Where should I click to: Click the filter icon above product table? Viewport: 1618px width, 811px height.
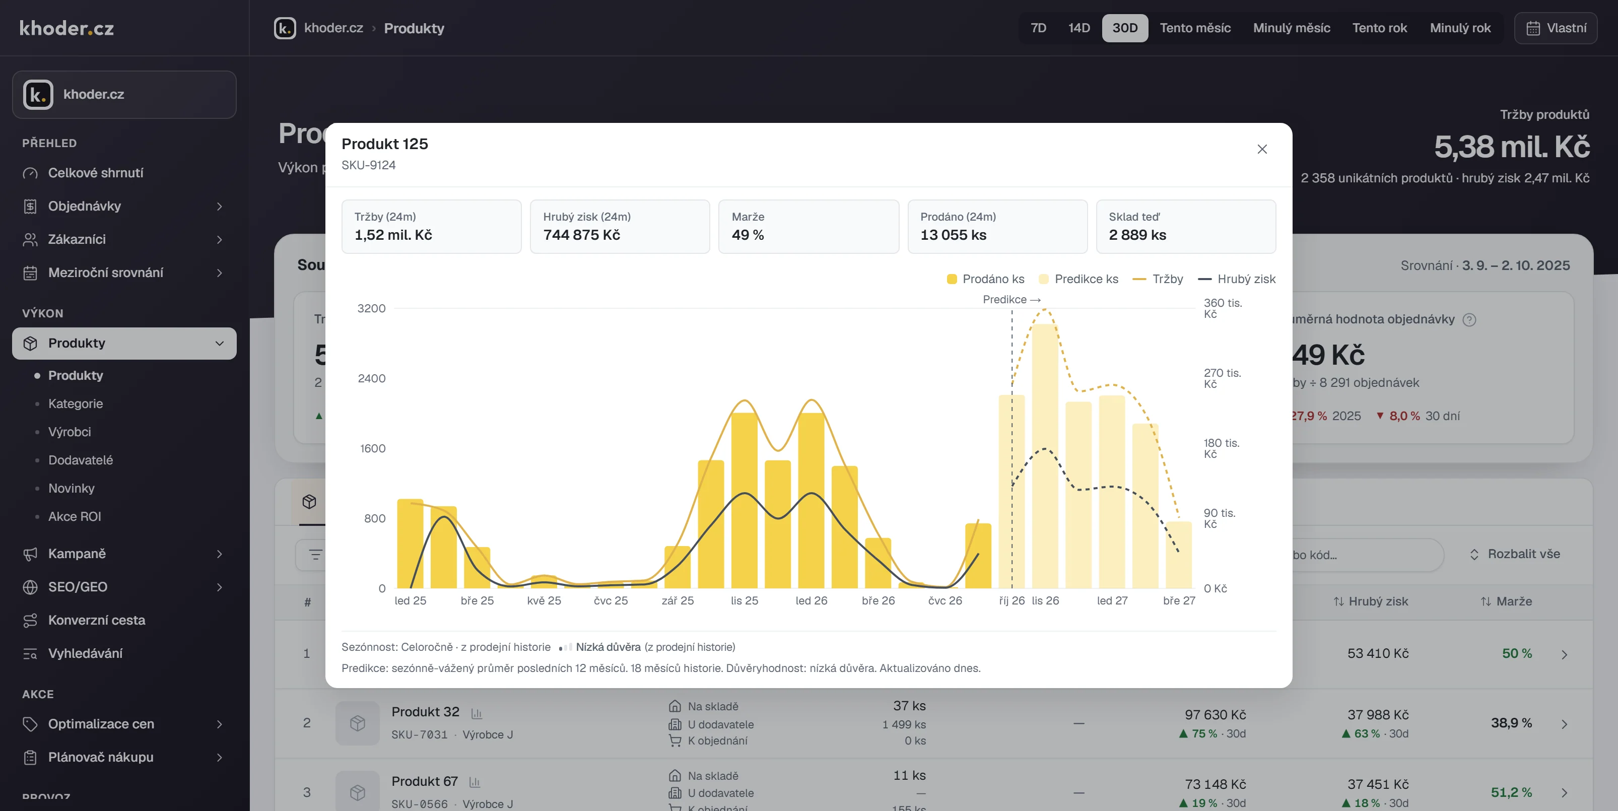coord(315,555)
